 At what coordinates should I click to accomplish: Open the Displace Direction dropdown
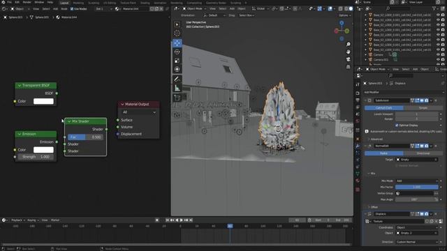[x=416, y=242]
